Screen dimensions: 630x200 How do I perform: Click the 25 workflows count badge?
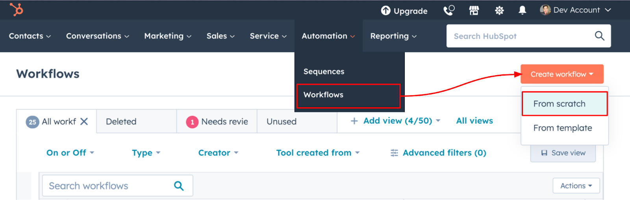point(32,122)
